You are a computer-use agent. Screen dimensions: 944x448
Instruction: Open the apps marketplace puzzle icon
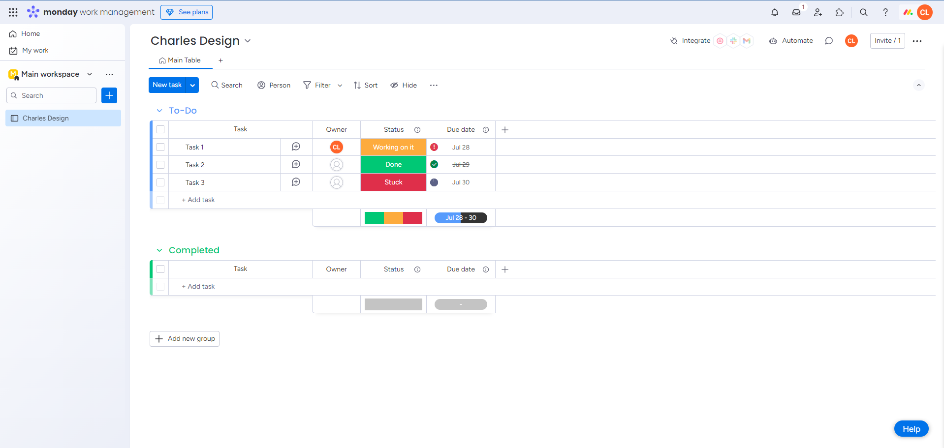pos(840,12)
